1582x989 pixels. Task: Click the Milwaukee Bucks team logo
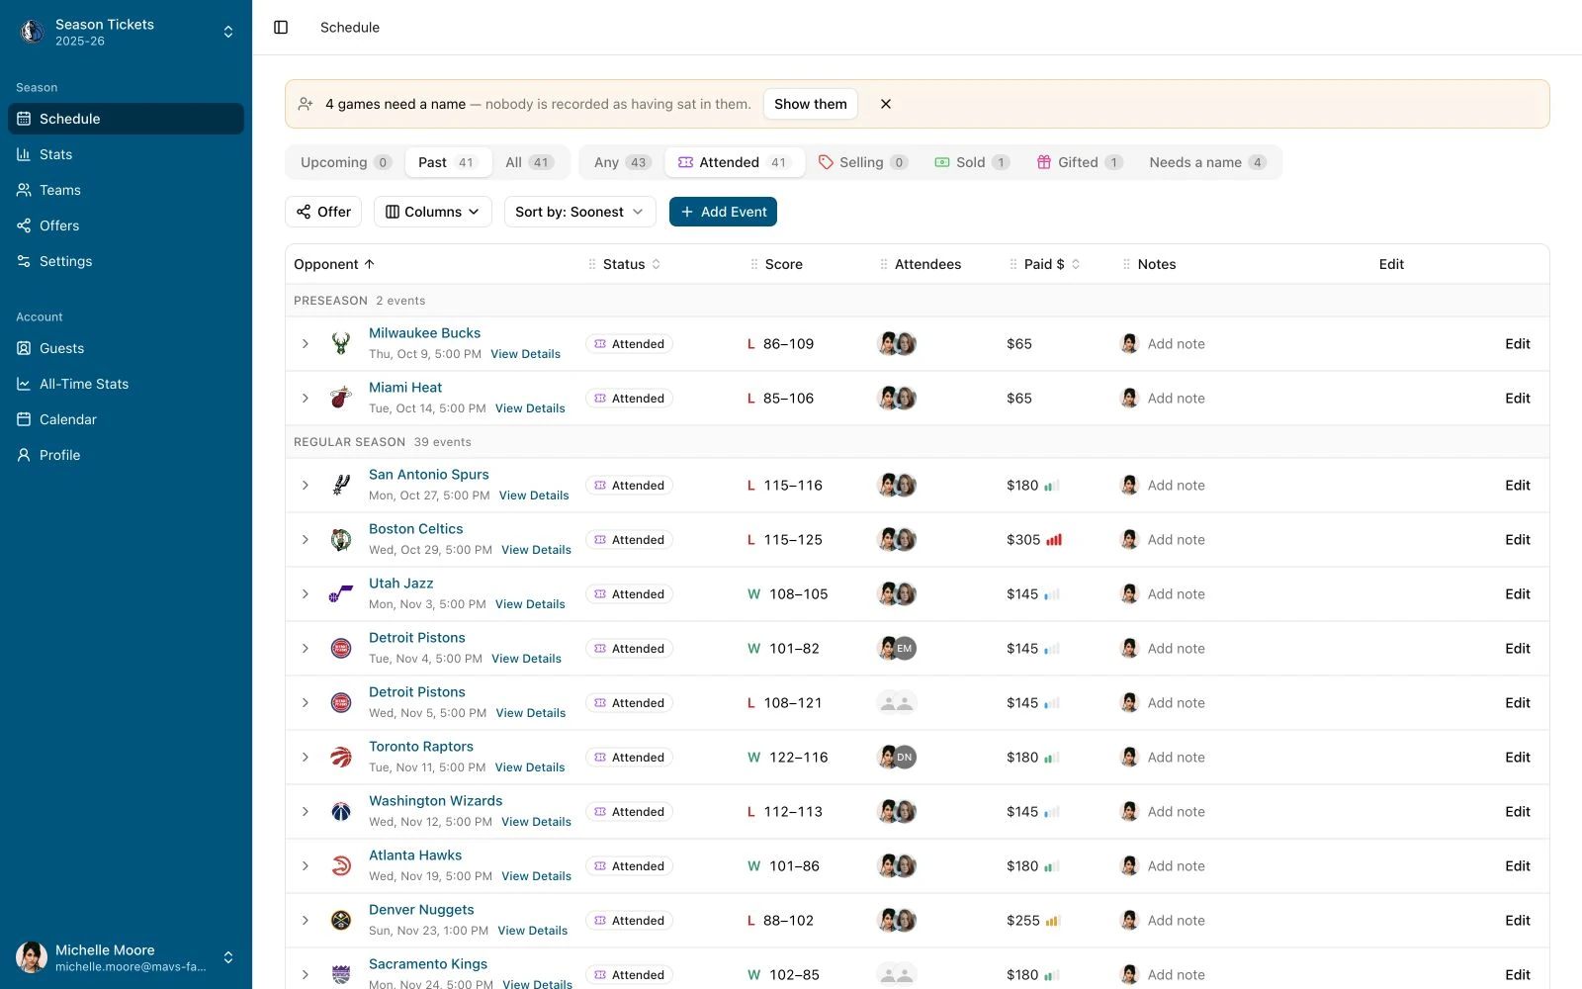click(341, 344)
